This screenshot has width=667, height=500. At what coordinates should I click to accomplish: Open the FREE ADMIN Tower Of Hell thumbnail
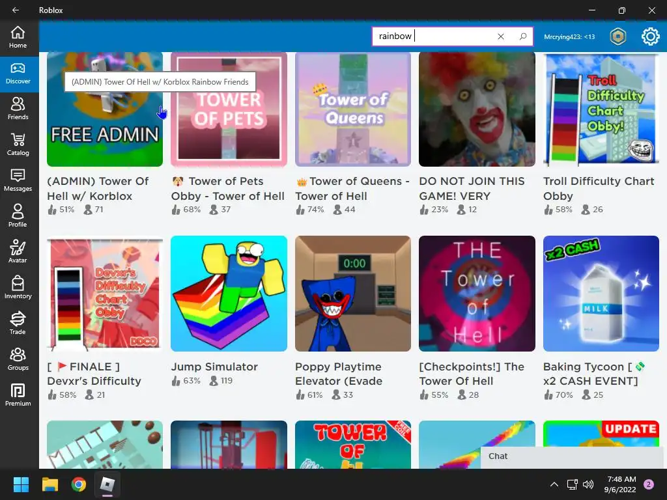coord(105,109)
